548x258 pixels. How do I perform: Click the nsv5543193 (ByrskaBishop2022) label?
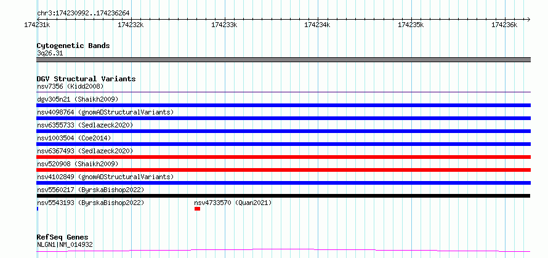(x=91, y=203)
